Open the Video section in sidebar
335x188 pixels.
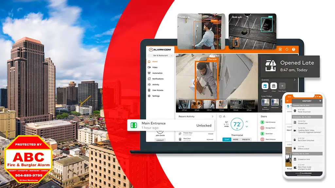155,67
